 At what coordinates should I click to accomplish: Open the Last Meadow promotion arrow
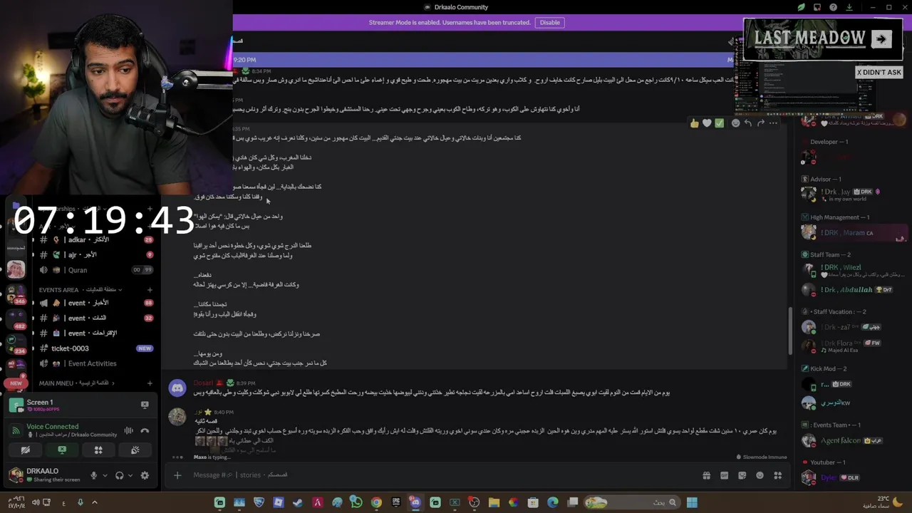point(881,39)
